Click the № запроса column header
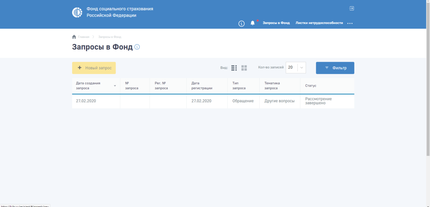Screen dimensions: 430x207 [x=135, y=85]
